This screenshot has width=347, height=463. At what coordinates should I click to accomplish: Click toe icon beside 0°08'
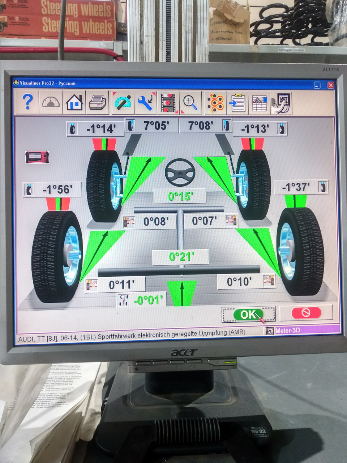point(129,221)
